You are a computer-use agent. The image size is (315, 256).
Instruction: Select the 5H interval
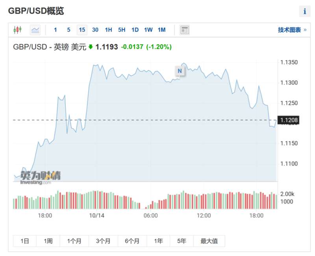(x=122, y=30)
